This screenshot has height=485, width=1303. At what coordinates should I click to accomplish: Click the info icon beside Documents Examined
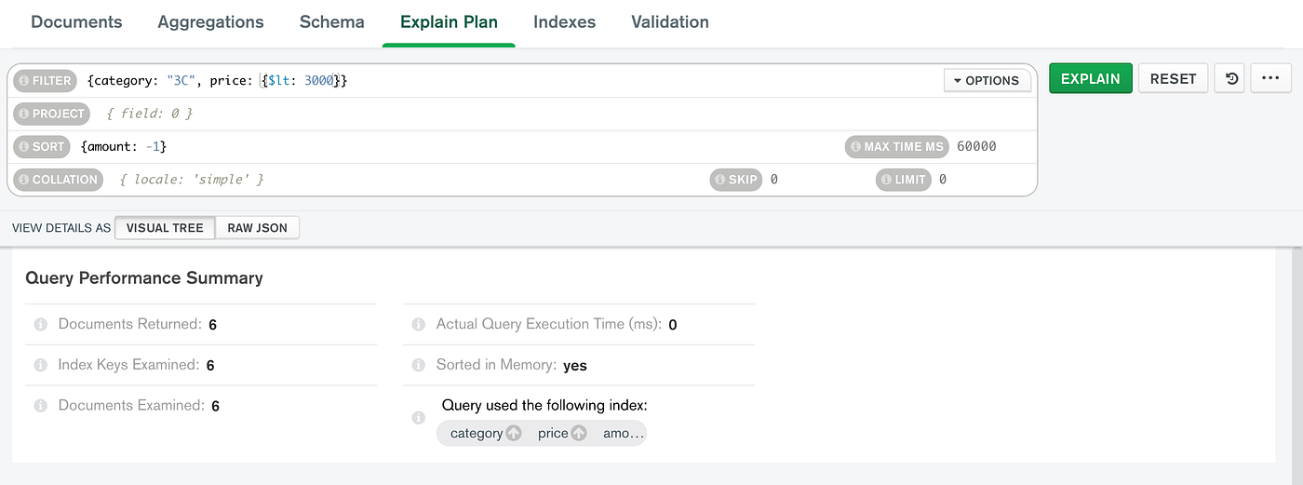pyautogui.click(x=41, y=406)
